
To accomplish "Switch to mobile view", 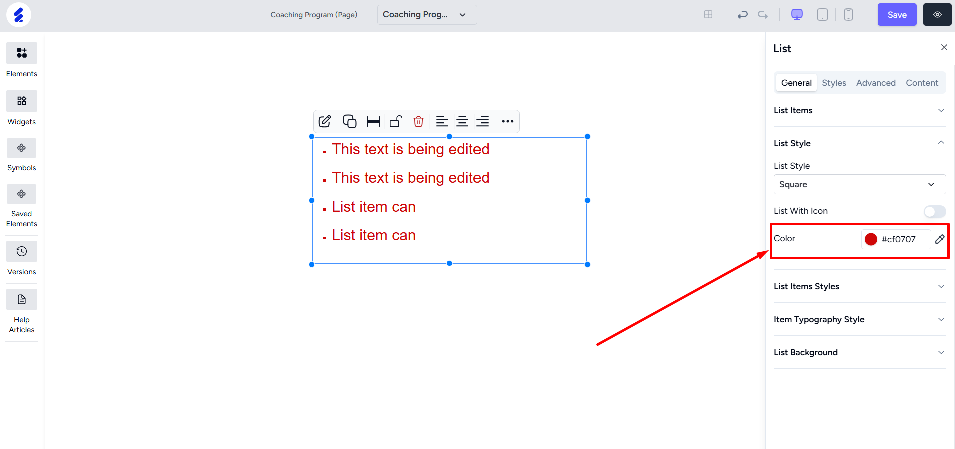I will pyautogui.click(x=848, y=15).
